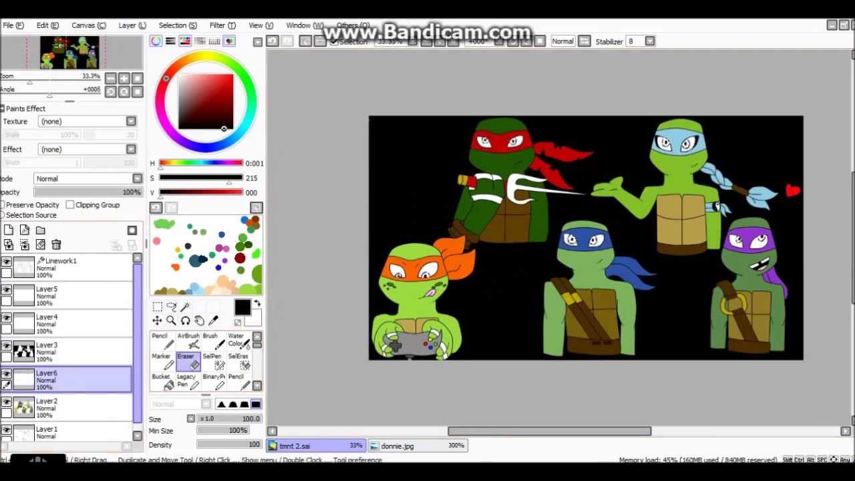Choose the rectangular selection tool
The height and width of the screenshot is (481, 855).
point(157,307)
